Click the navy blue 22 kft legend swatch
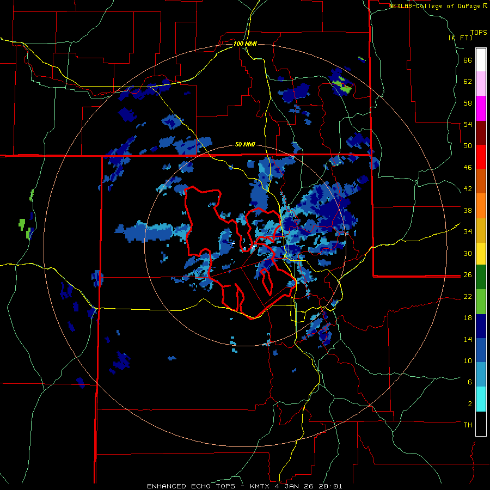 481,326
